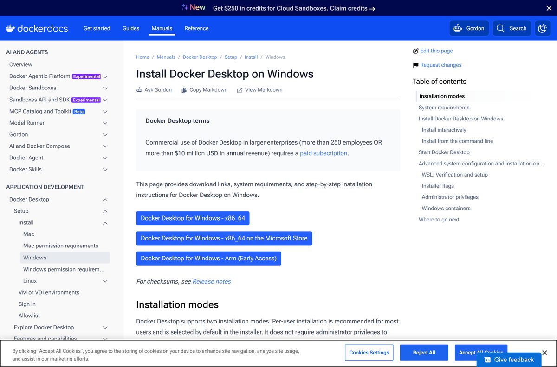This screenshot has height=367, width=557.
Task: Jump to Install interactively in contents
Action: pos(444,130)
